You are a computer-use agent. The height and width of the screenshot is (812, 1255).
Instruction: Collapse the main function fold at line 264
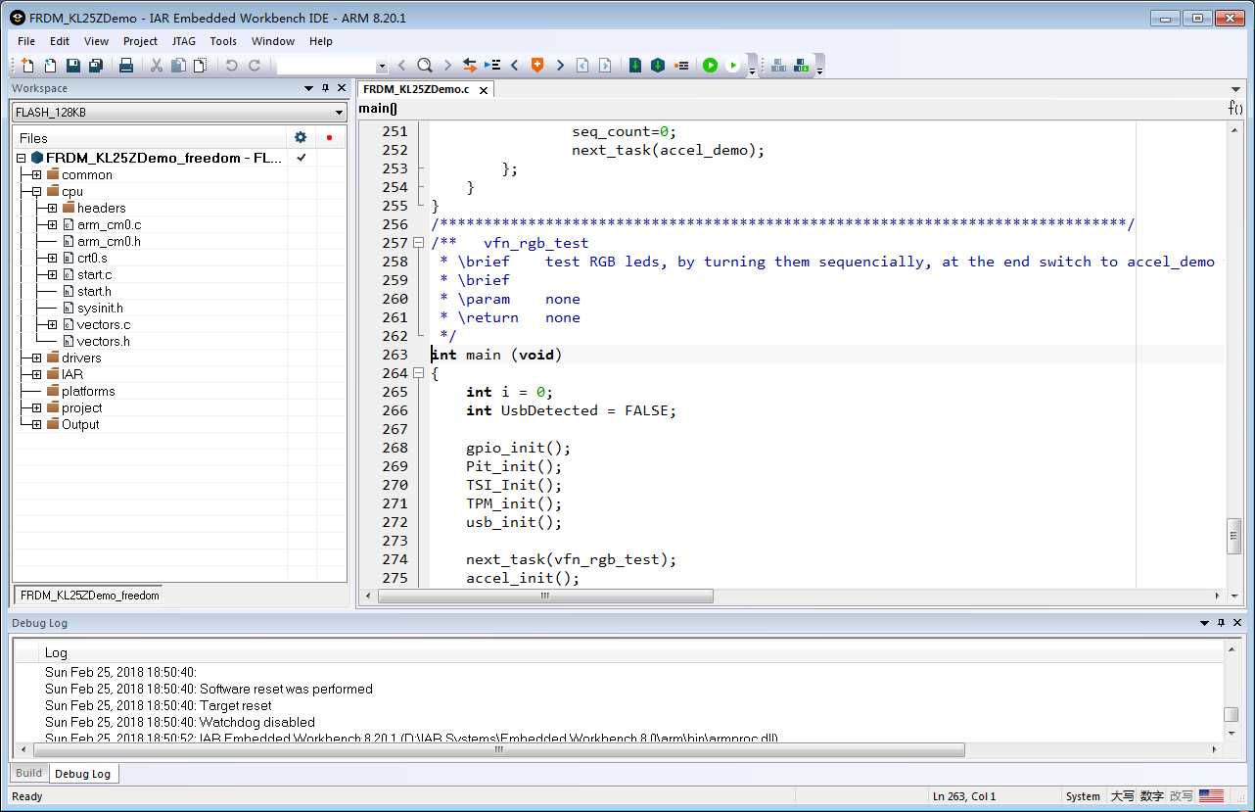pos(419,373)
